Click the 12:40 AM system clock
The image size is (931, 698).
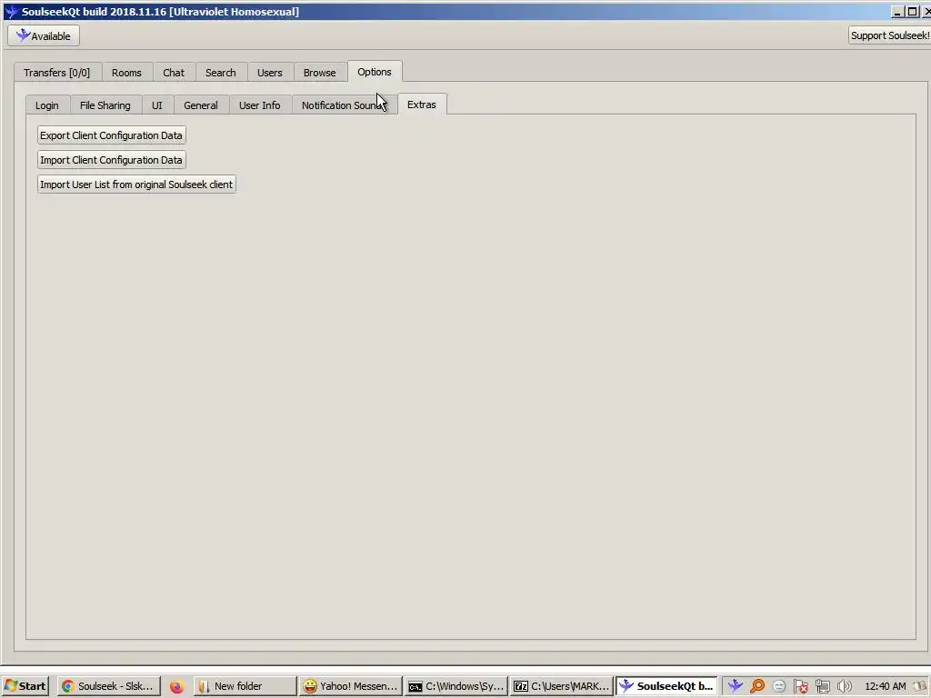coord(886,686)
